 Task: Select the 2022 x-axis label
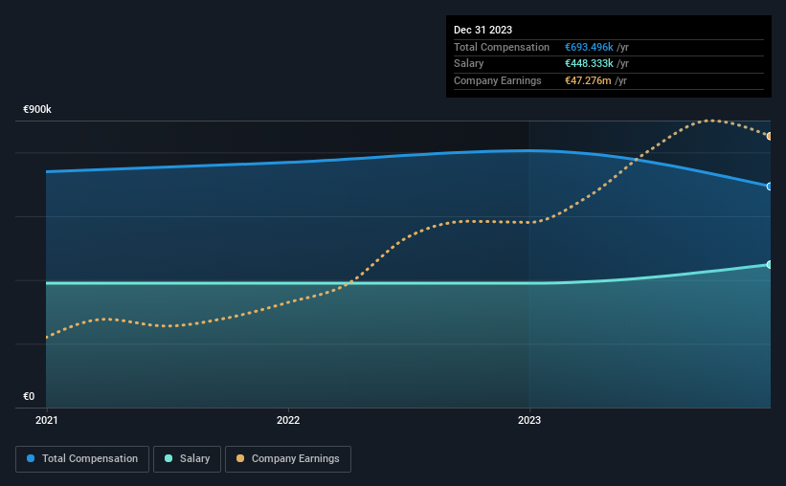point(288,420)
